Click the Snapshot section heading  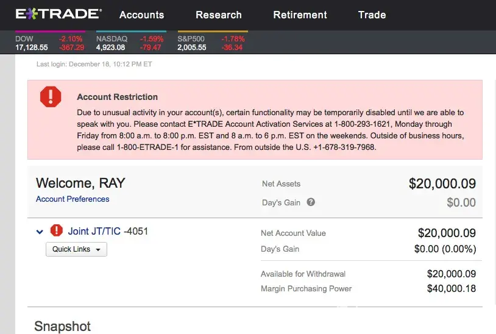tap(62, 326)
